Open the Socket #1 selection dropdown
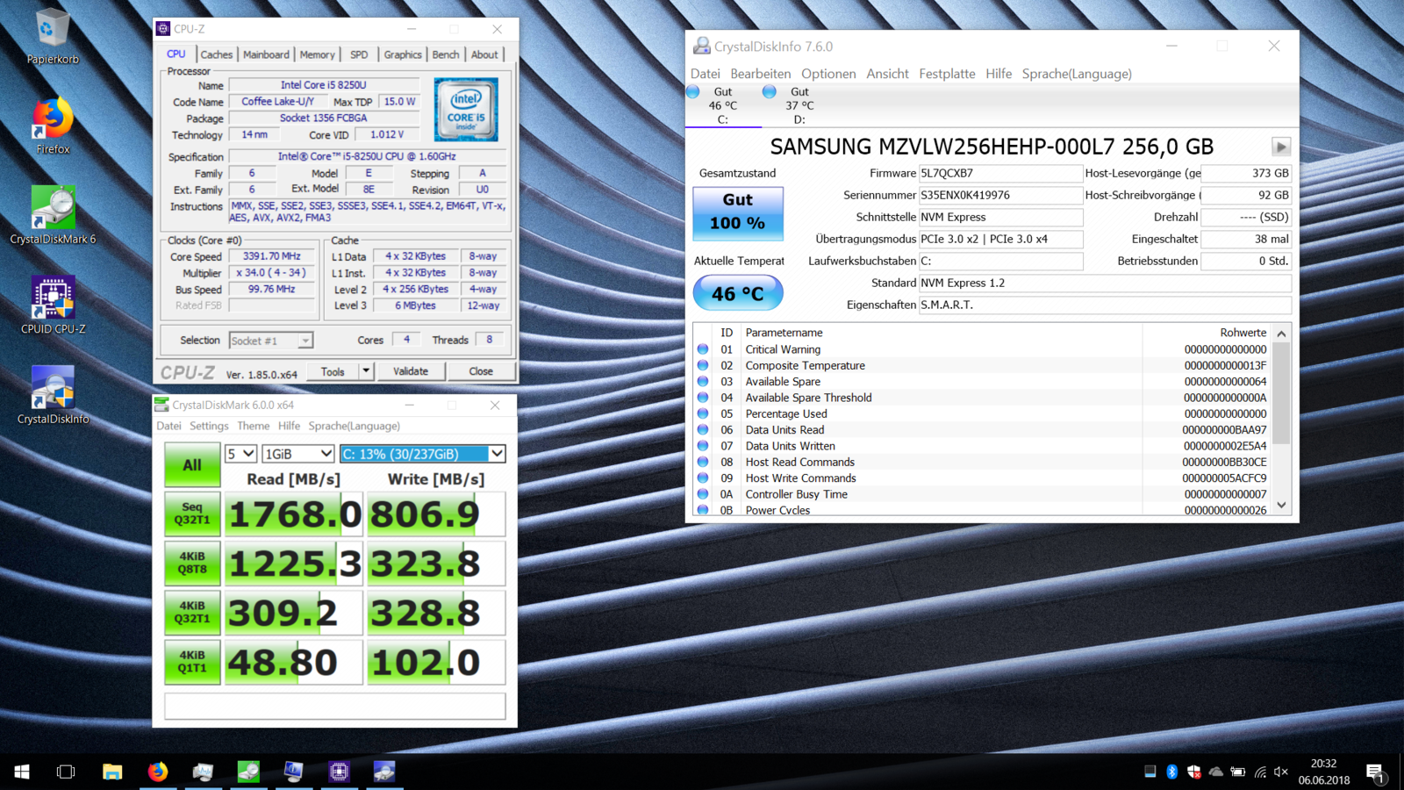The width and height of the screenshot is (1404, 790). 270,341
